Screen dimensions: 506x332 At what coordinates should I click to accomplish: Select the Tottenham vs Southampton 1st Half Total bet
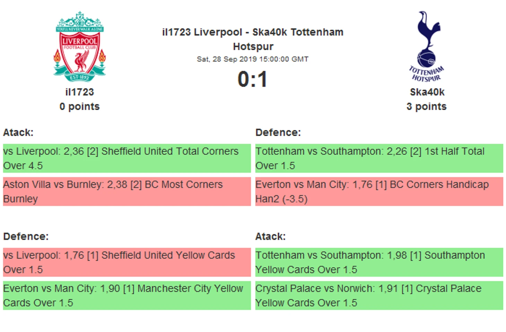click(379, 158)
